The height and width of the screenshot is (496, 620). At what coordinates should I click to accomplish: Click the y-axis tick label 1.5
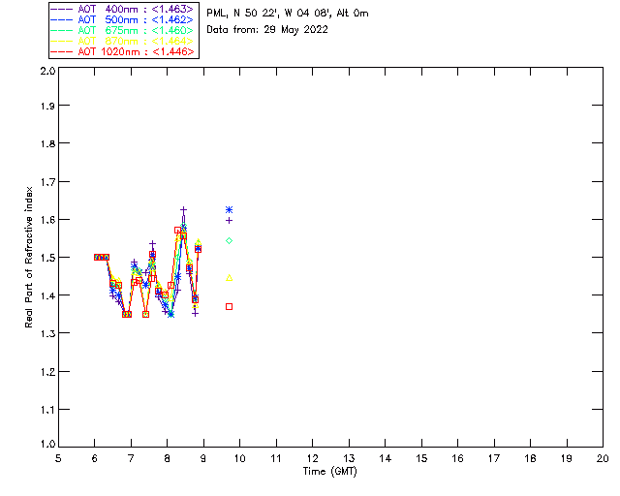(x=47, y=258)
